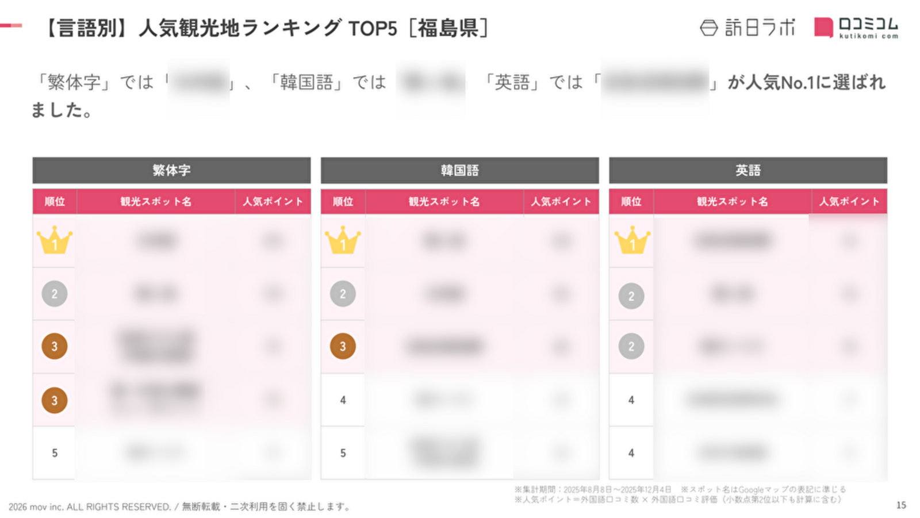Click 人気ポイント column header in 英語 table
920x518 pixels.
849,202
